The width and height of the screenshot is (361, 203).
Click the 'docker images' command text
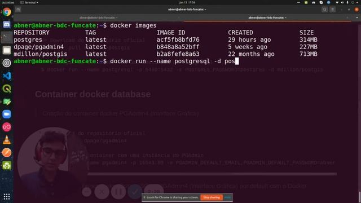pos(133,25)
